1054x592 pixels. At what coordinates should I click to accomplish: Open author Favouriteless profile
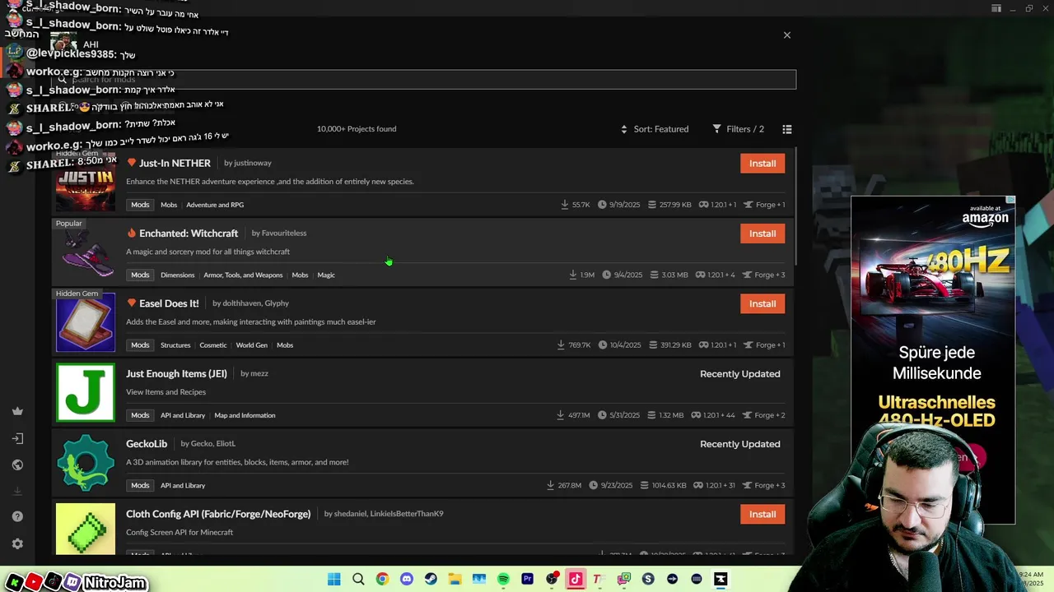(x=284, y=234)
